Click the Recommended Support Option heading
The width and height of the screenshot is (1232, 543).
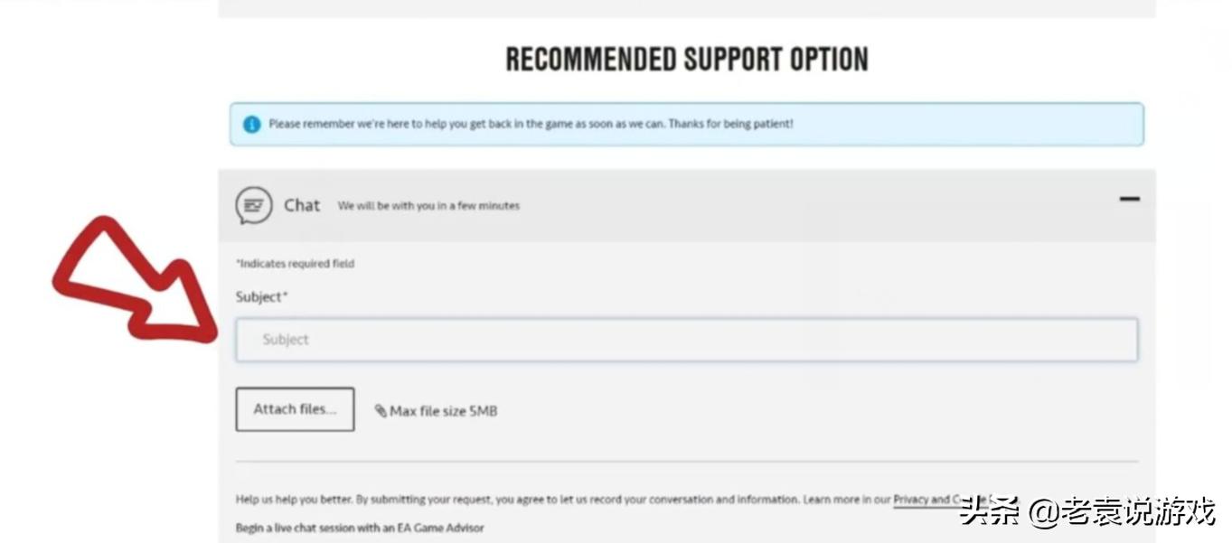tap(686, 60)
